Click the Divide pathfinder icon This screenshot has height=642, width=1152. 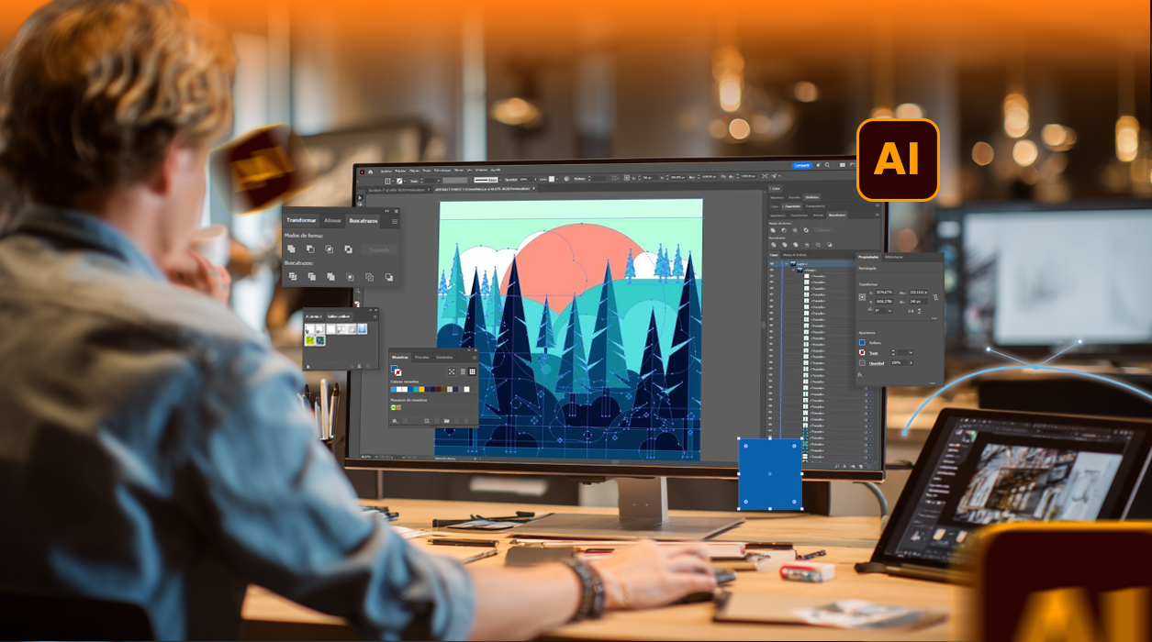point(292,276)
